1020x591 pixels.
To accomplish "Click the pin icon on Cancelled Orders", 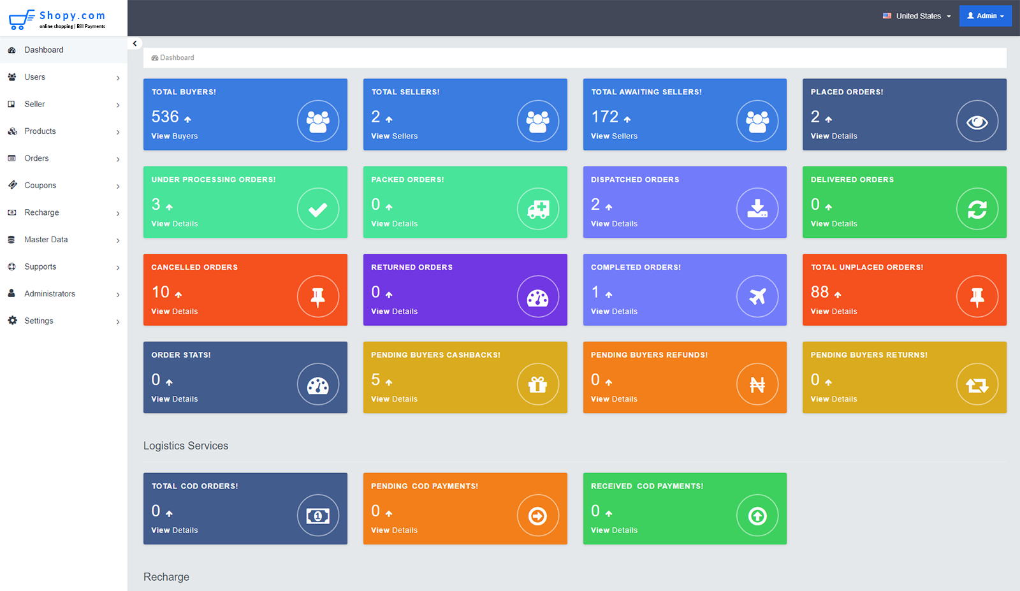I will 318,296.
